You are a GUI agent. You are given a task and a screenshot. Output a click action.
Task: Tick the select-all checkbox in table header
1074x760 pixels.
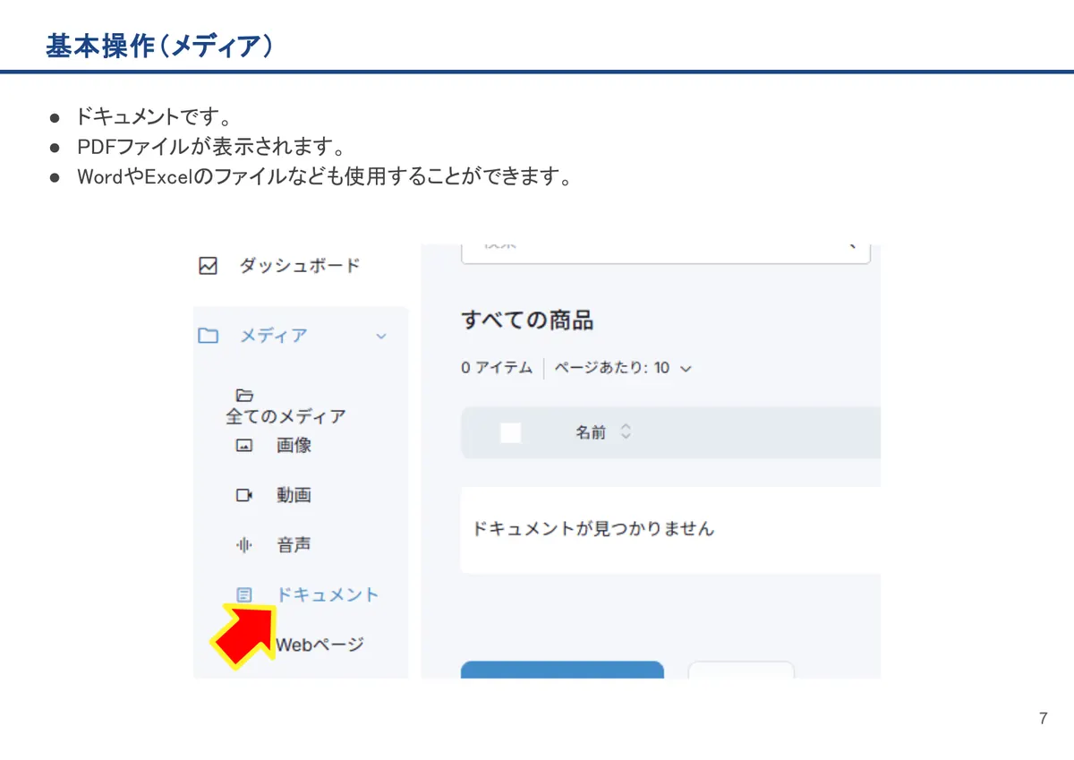pyautogui.click(x=510, y=432)
